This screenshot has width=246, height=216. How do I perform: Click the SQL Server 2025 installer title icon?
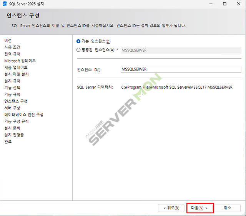5,4
